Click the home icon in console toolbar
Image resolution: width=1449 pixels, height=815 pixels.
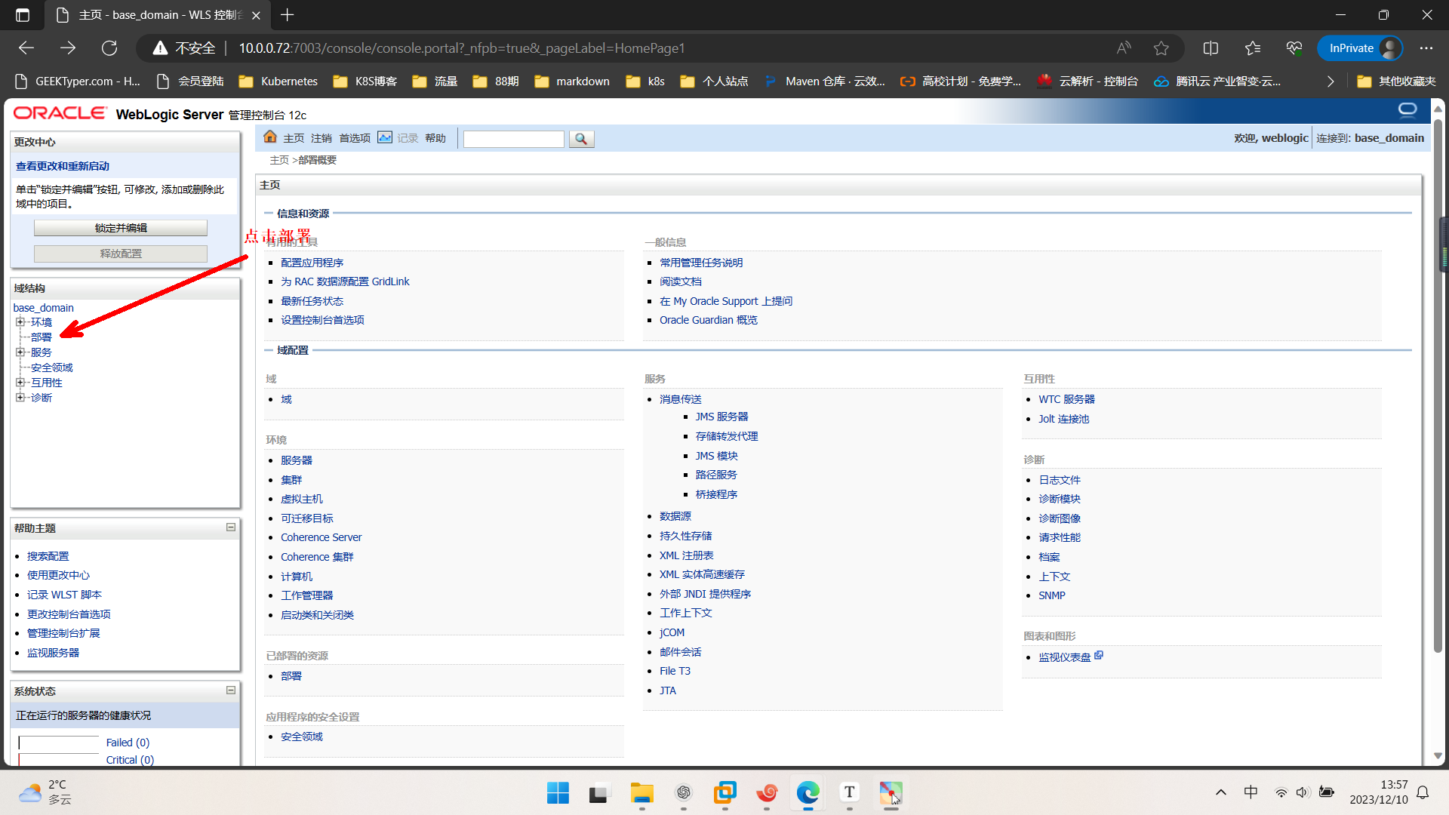pyautogui.click(x=270, y=137)
